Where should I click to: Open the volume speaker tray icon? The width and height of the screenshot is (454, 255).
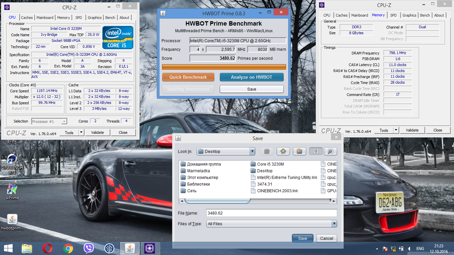[x=409, y=249]
